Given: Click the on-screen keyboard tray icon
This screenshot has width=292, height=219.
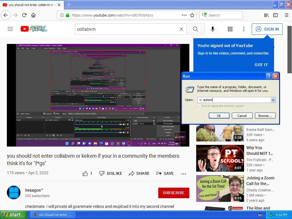Looking at the screenshot, I should point(260,215).
